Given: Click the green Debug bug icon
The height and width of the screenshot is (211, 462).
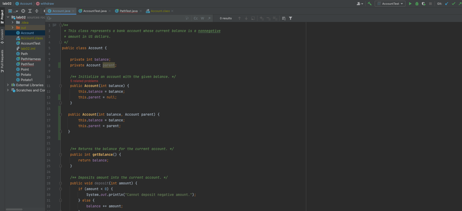Looking at the screenshot, I should coord(417,4).
